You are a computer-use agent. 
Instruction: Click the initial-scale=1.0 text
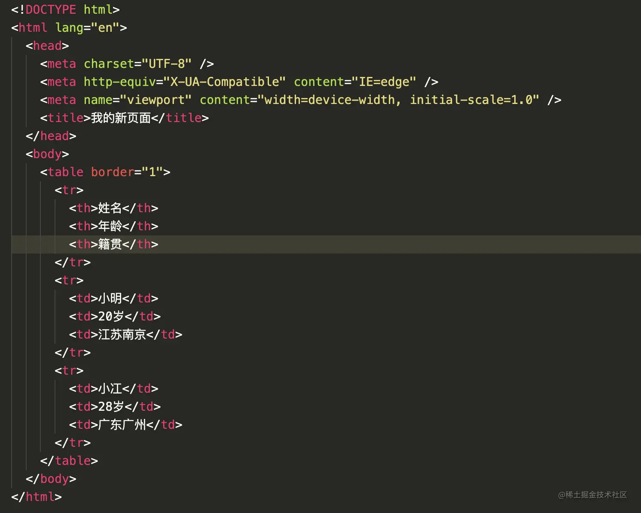coord(471,100)
